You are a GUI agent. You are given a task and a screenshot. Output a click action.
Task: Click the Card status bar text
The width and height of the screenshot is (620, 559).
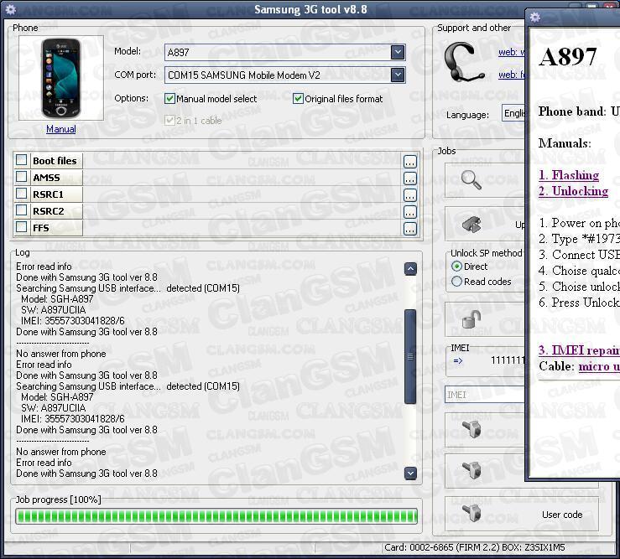click(x=475, y=547)
